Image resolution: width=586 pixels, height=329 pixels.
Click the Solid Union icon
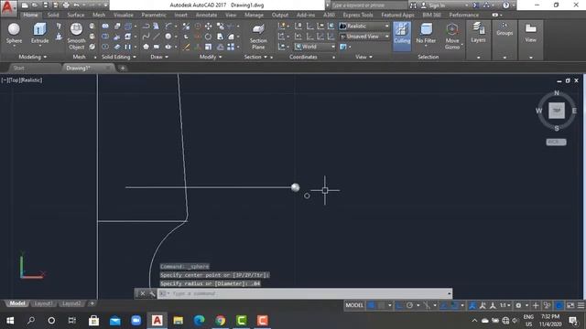point(105,27)
